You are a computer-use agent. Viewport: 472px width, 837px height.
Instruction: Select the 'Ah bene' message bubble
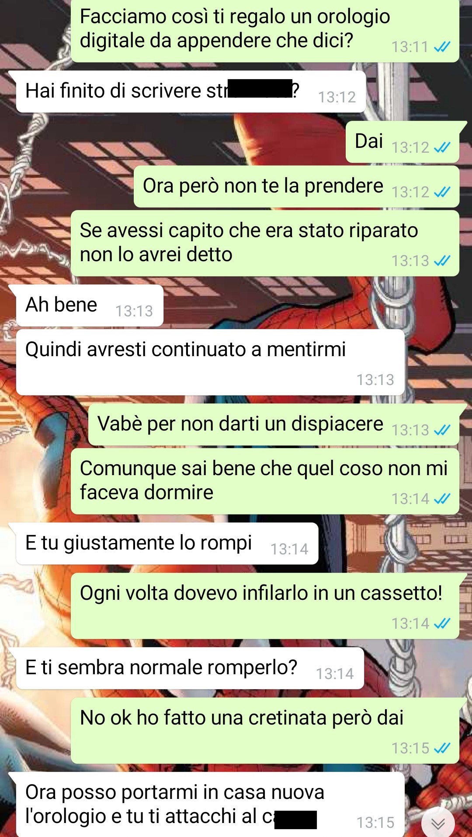click(x=90, y=305)
